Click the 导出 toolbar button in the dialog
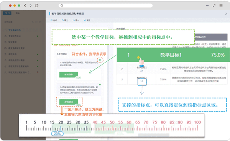 [x=65, y=20]
